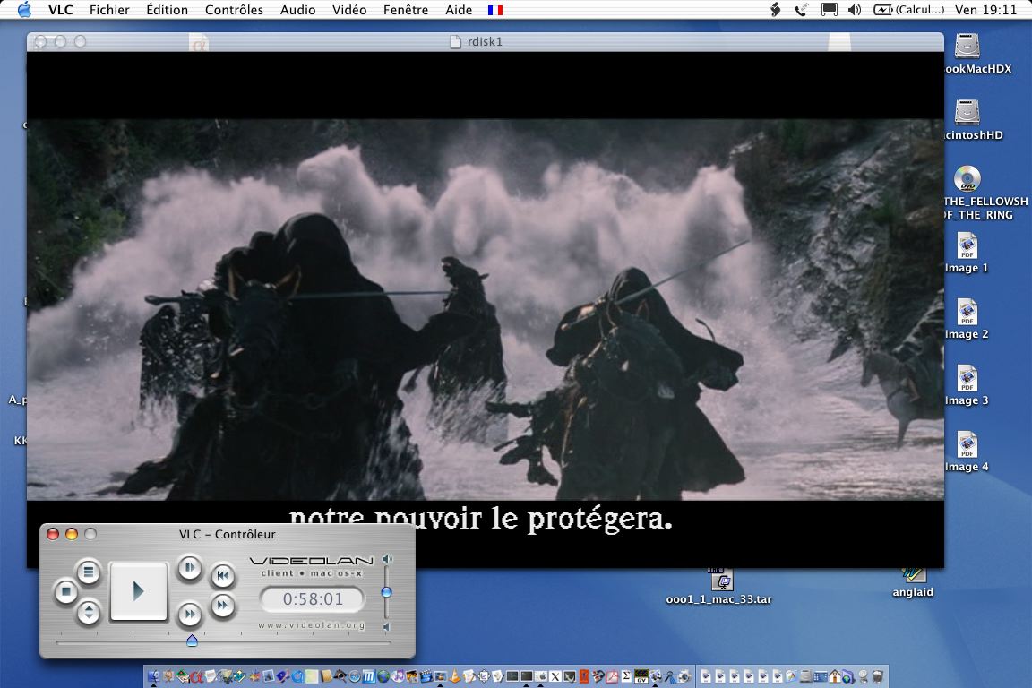
Task: Click the Home folder icon in the Dock
Action: coord(835,676)
